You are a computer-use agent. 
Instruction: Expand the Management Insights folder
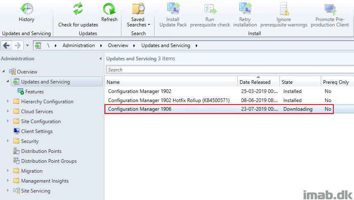[8, 181]
